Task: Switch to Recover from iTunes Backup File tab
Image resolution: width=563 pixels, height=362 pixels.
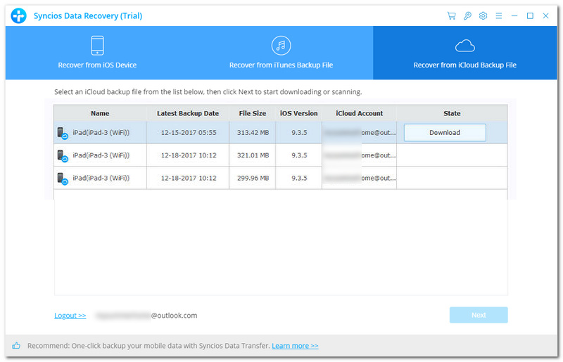Action: pyautogui.click(x=281, y=53)
